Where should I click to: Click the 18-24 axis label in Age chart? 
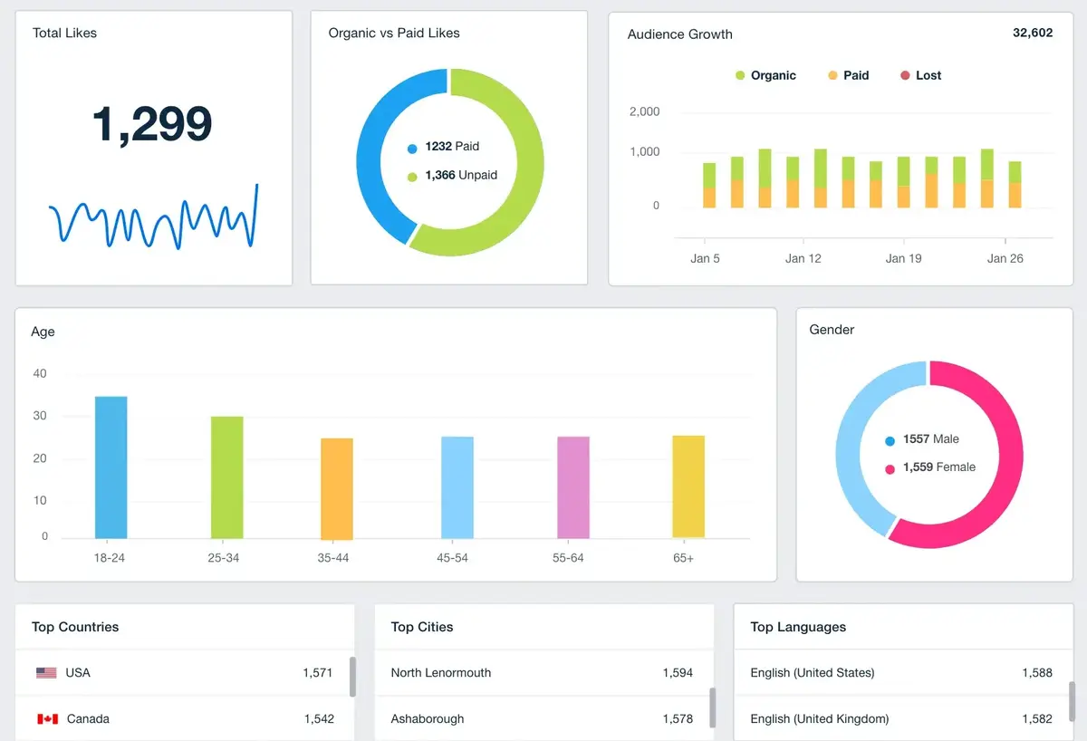110,558
